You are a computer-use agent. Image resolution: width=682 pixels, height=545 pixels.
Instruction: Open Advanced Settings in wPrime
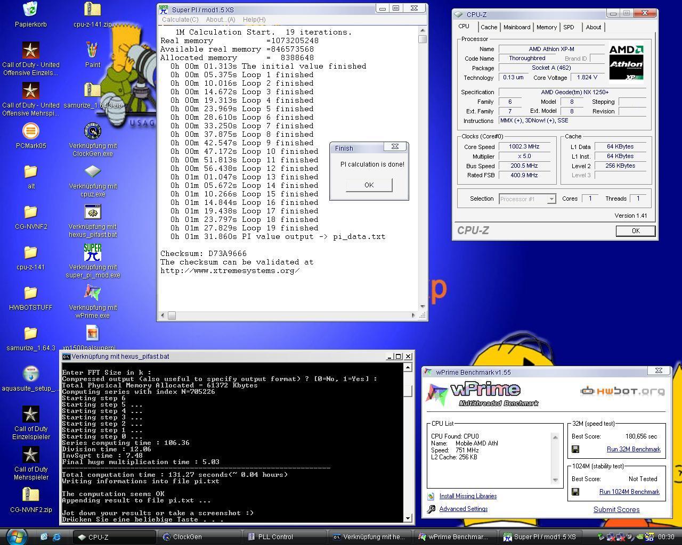[x=463, y=509]
